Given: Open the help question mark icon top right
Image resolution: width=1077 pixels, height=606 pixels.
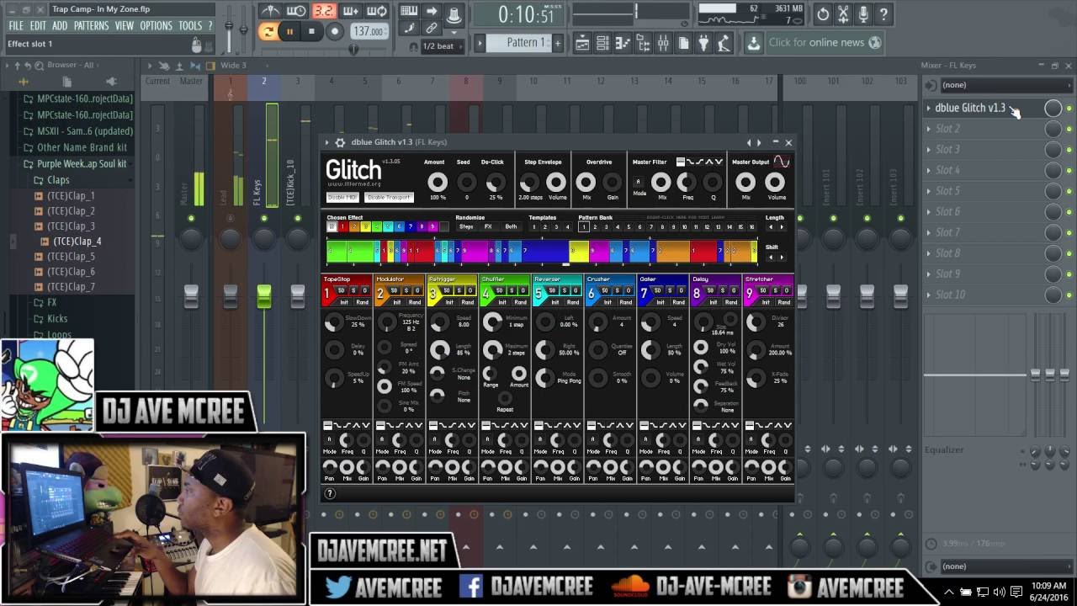Looking at the screenshot, I should click(883, 13).
